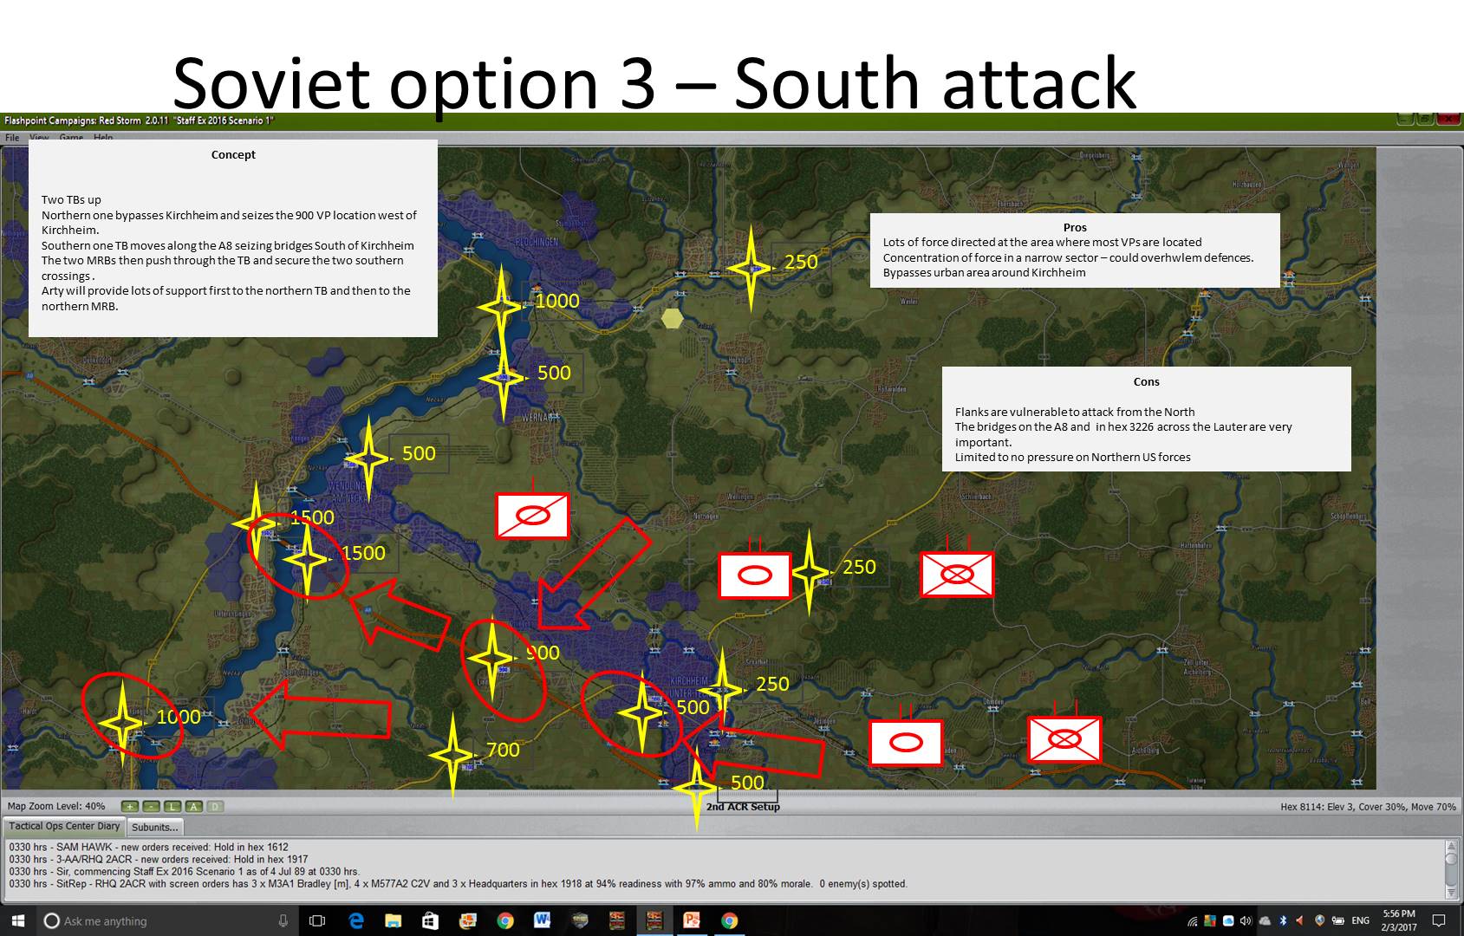Screen dimensions: 1464x936
Task: Launch Microsoft Edge from the taskbar
Action: click(356, 920)
